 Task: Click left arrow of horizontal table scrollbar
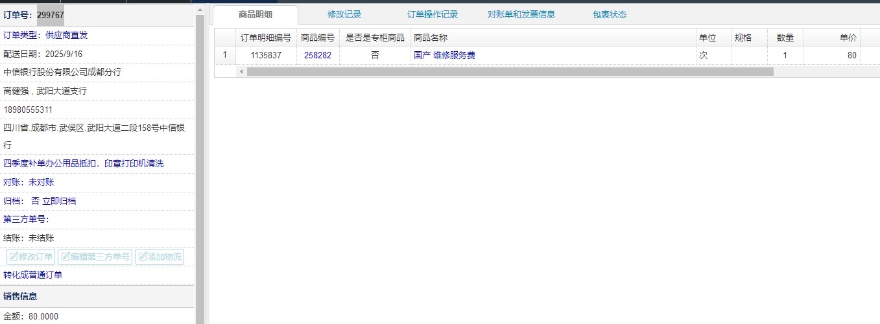point(241,71)
